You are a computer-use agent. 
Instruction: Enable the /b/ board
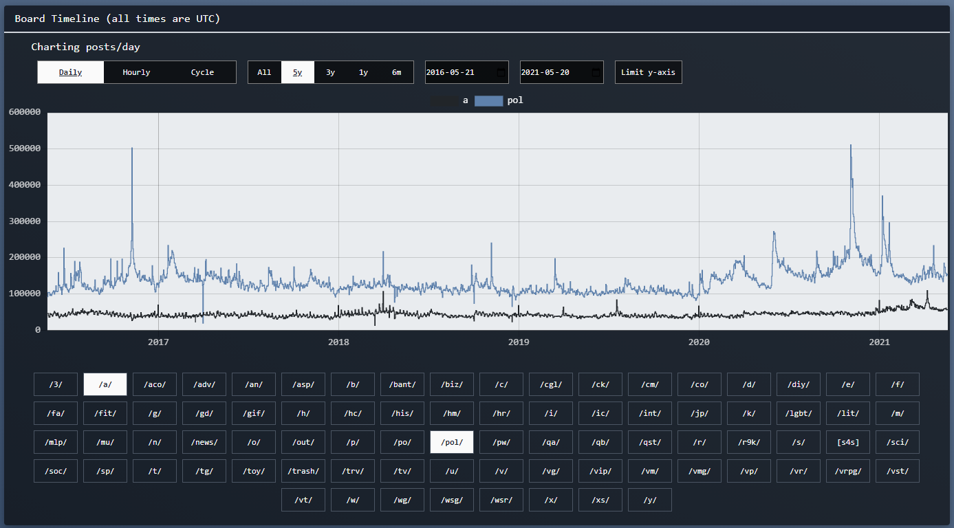click(353, 384)
